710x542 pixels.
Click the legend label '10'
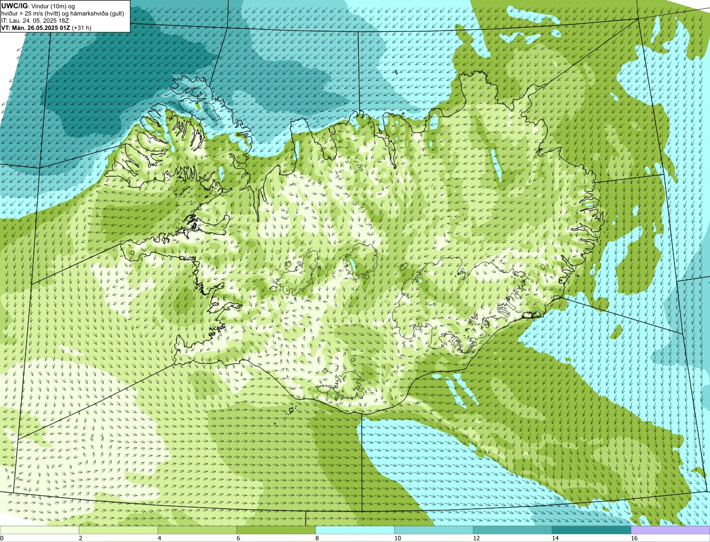coord(398,538)
